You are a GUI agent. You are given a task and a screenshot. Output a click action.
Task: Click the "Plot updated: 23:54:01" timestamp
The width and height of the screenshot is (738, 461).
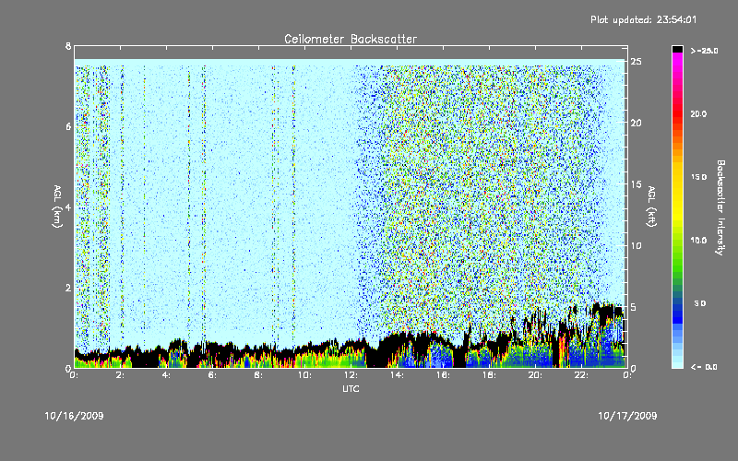(643, 19)
